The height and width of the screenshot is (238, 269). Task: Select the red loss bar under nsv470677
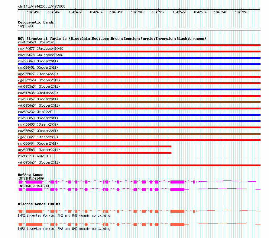(x=139, y=52)
